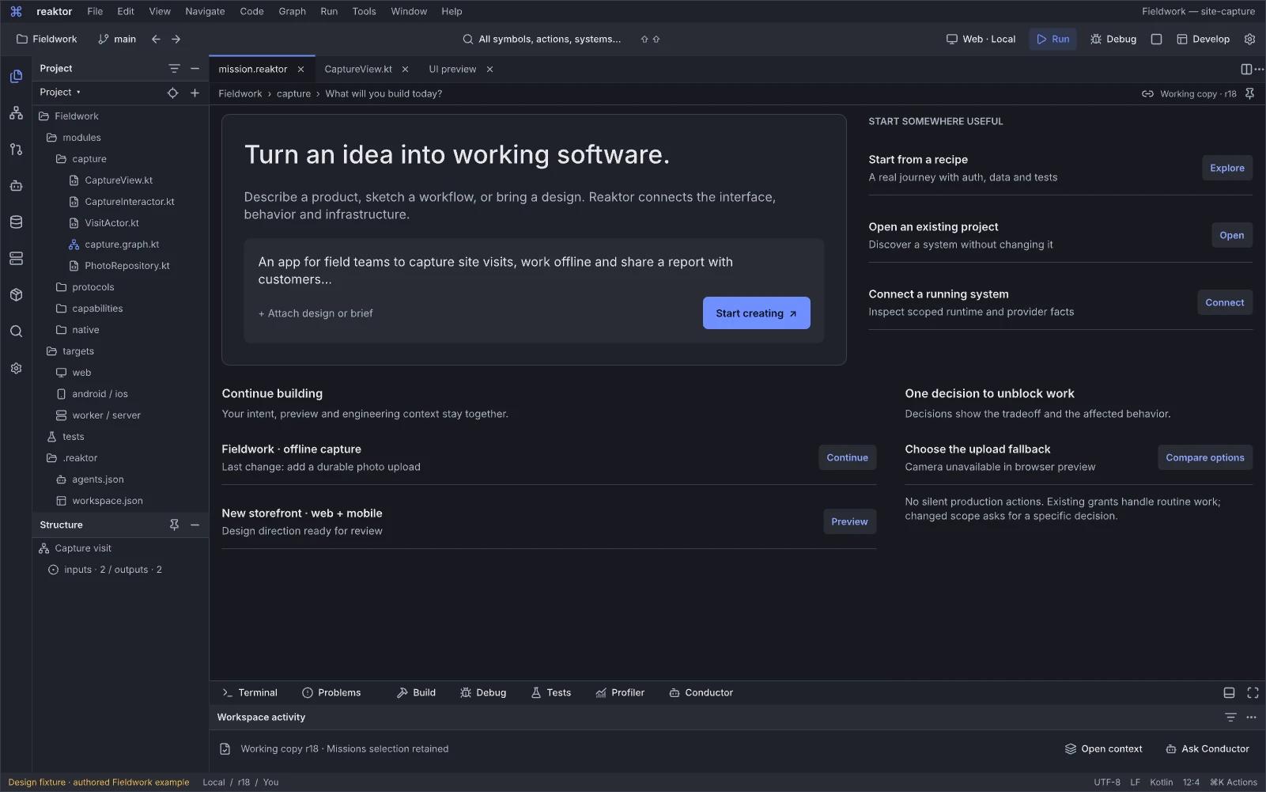Click Continue for Fieldwork offline capture
Viewport: 1266px width, 792px height.
point(847,457)
